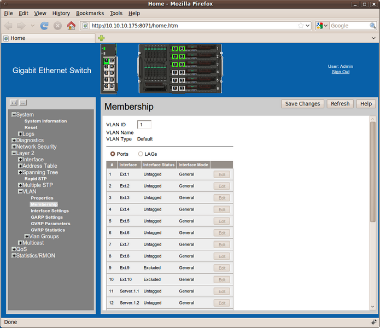380x328 pixels.
Task: Open Interface Settings under VLAN
Action: click(50, 211)
